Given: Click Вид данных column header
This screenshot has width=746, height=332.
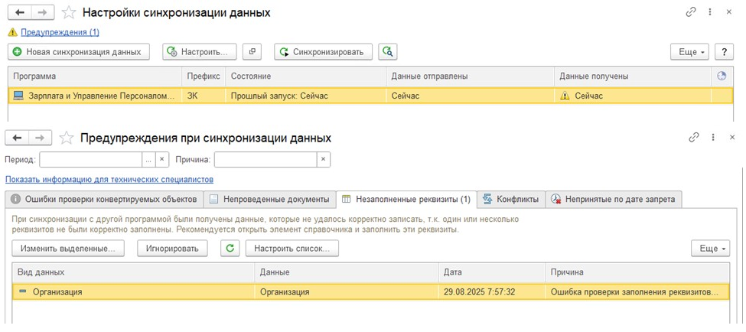Looking at the screenshot, I should pyautogui.click(x=134, y=272).
